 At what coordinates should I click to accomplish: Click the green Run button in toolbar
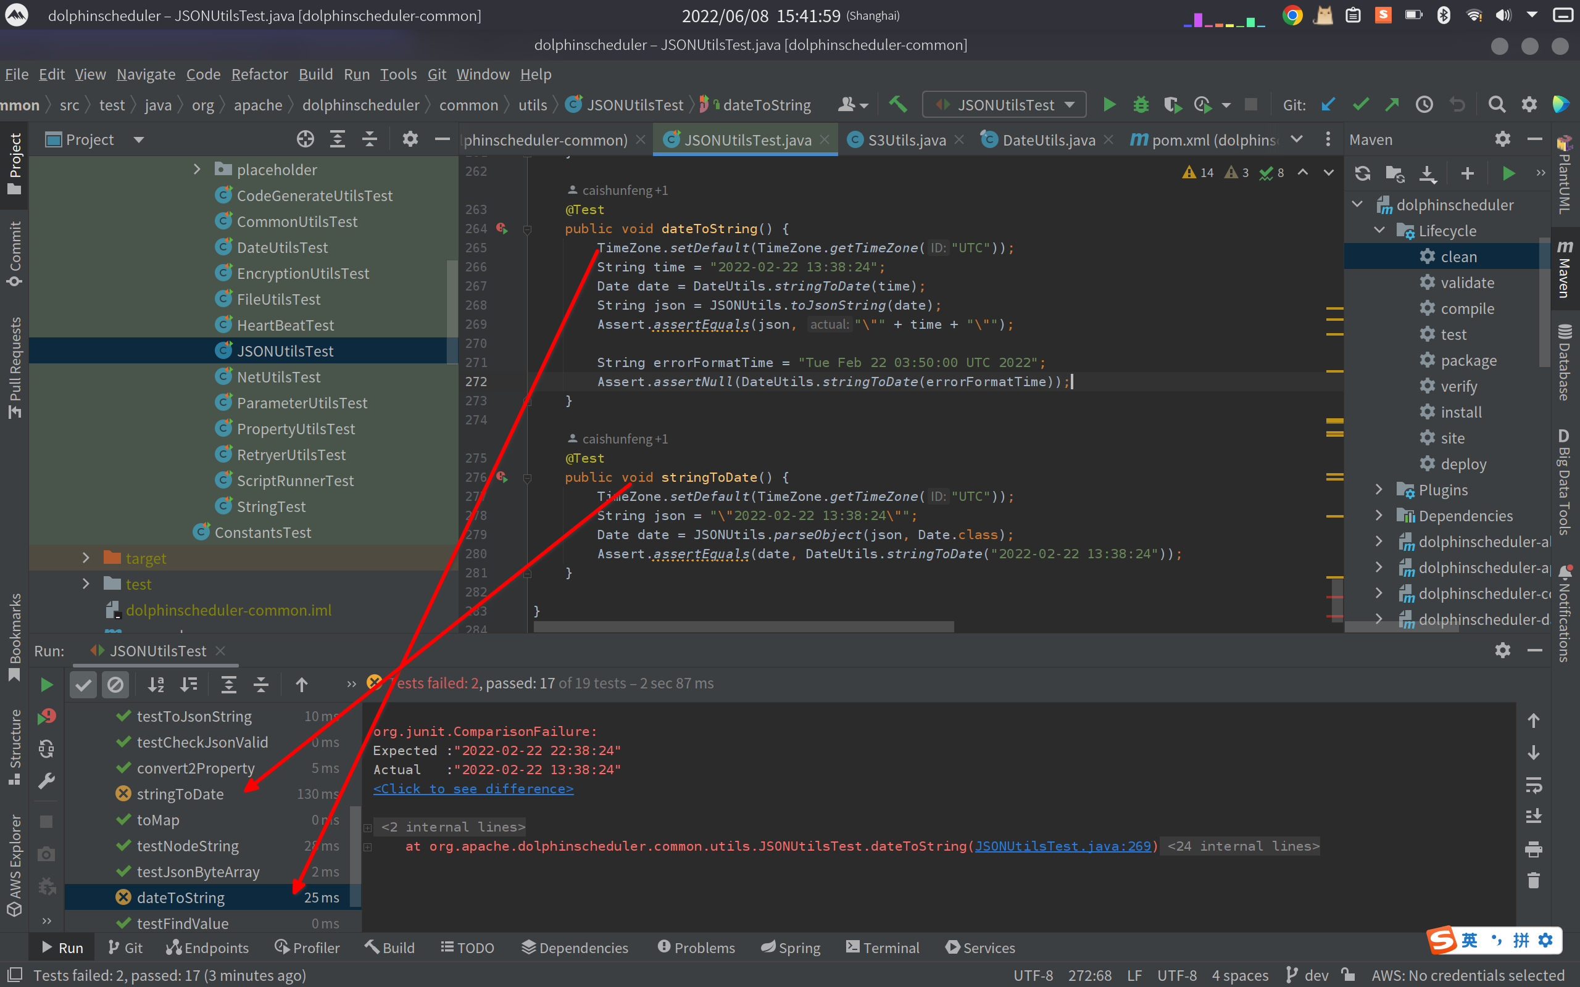1108,104
